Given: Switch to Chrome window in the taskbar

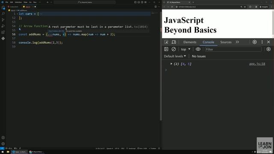Looking at the screenshot, I should pyautogui.click(x=36, y=152).
